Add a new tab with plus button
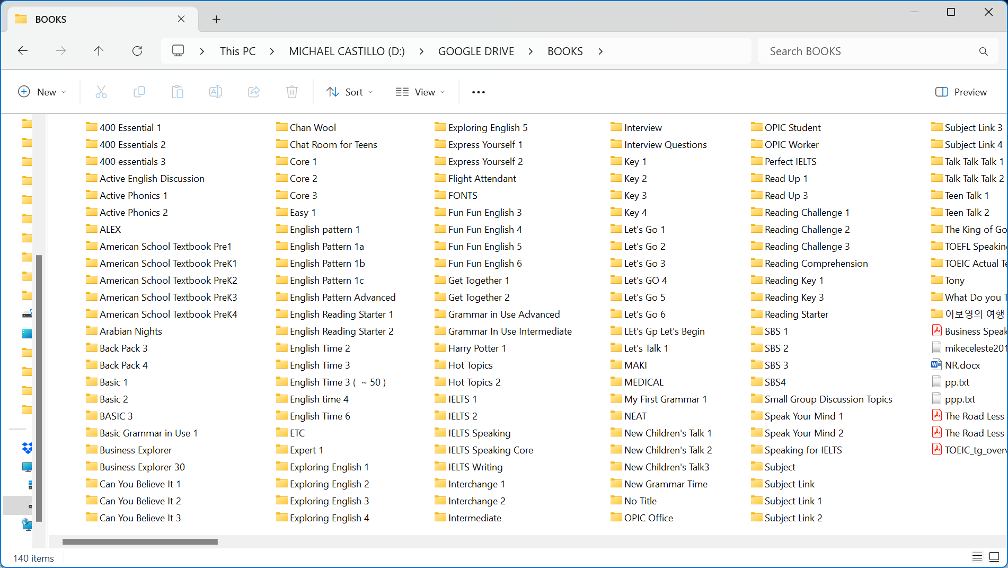Screen dimensions: 1008x568 [x=216, y=19]
